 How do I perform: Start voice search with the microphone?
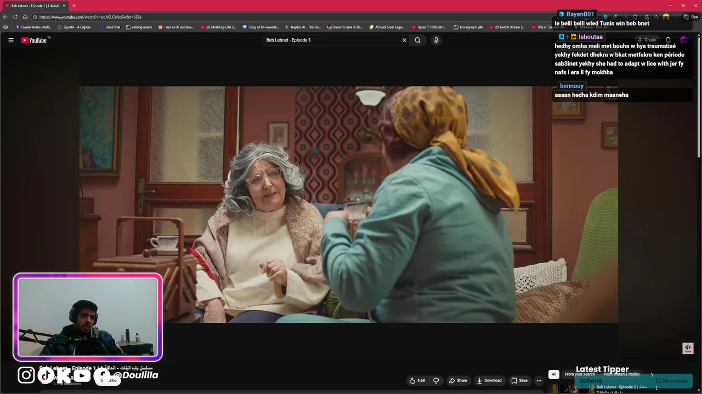[436, 40]
